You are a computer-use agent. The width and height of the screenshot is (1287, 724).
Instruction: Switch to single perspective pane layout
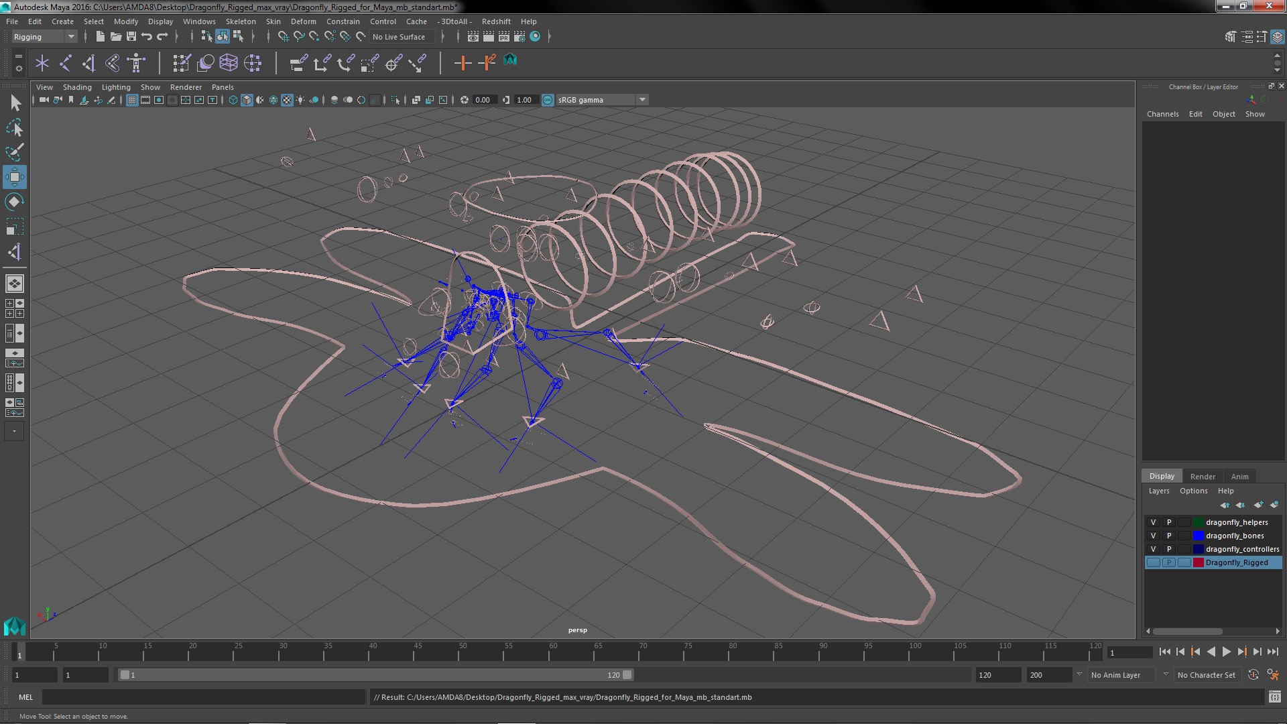tap(15, 284)
